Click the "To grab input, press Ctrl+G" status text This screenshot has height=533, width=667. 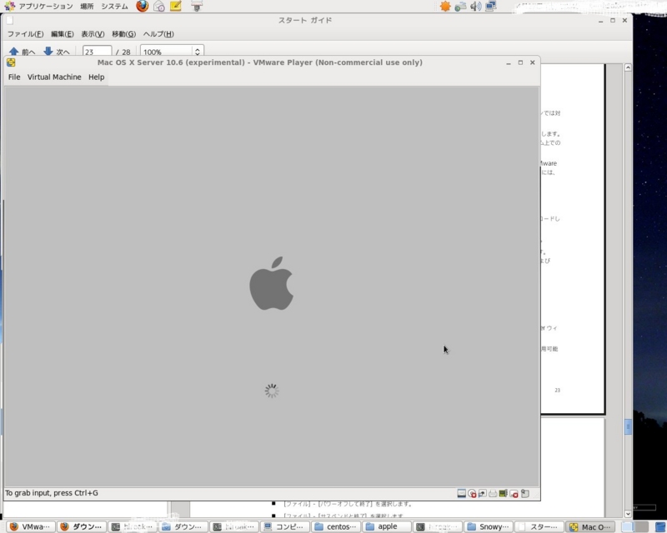click(x=52, y=493)
